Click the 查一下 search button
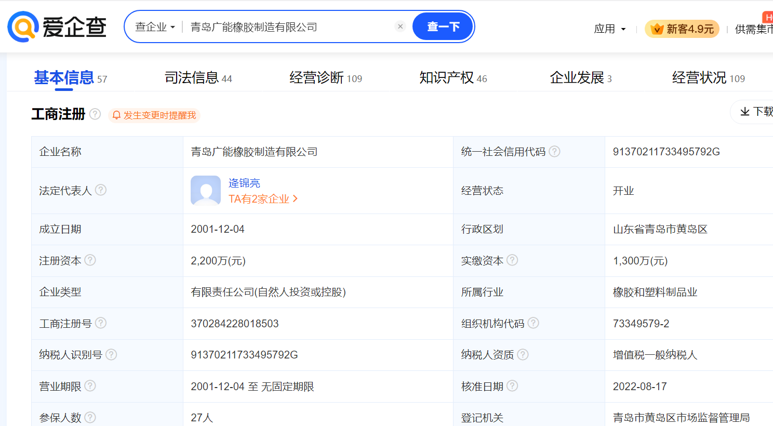Viewport: 773px width, 426px height. [443, 26]
